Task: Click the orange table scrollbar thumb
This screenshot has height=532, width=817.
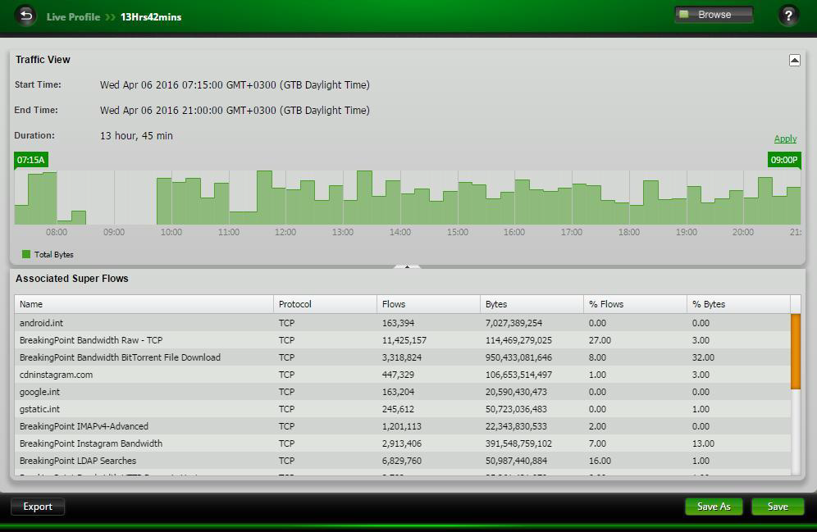Action: 795,351
